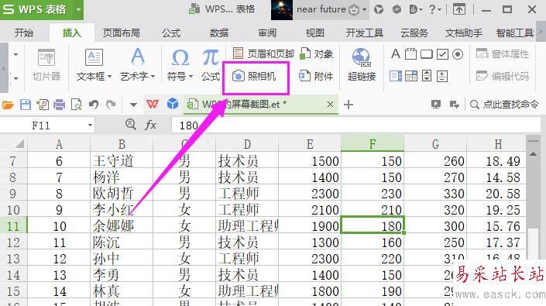Open the 云服务 (Cloud) tab
This screenshot has width=546, height=306.
[x=414, y=33]
